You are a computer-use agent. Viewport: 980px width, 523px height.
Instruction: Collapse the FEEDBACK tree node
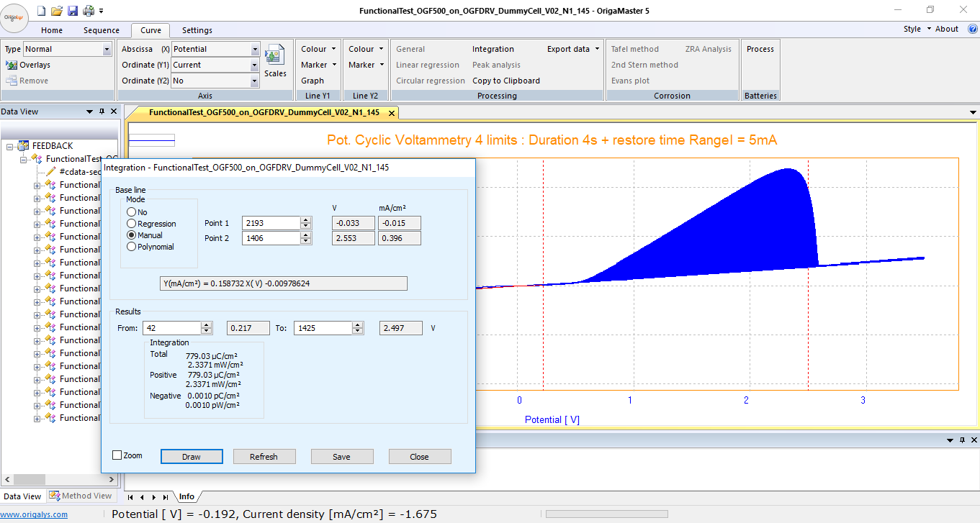pyautogui.click(x=10, y=146)
